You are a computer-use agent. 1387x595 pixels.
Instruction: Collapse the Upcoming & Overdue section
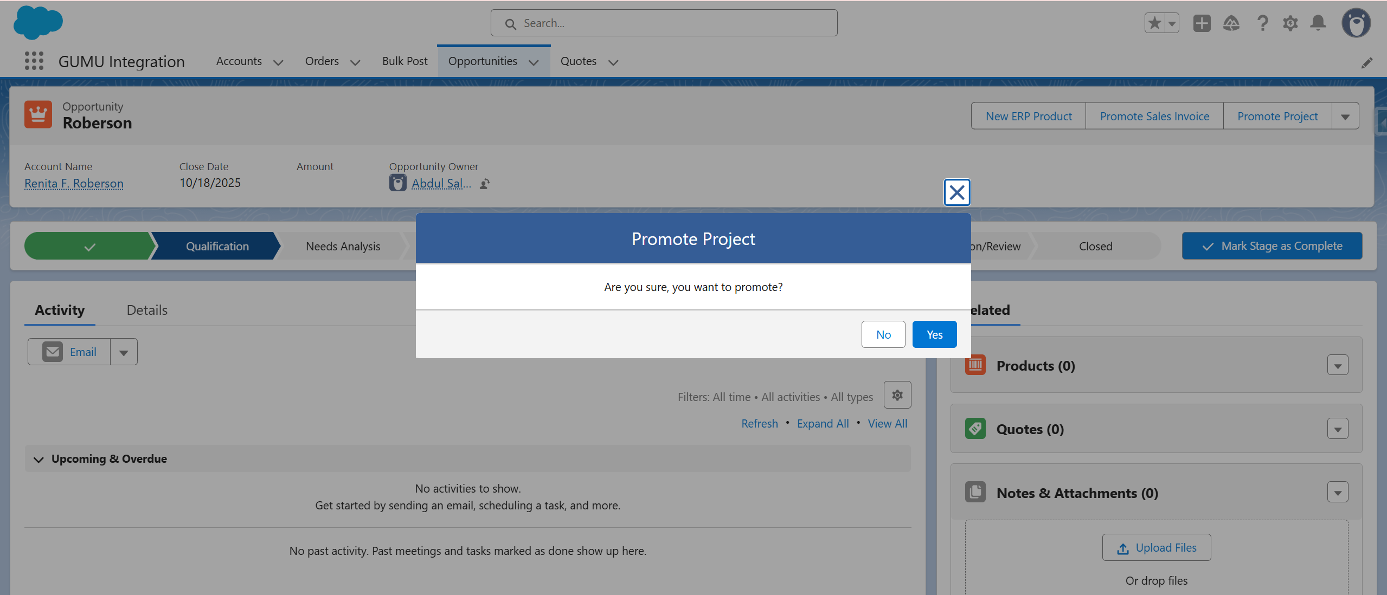[x=38, y=459]
